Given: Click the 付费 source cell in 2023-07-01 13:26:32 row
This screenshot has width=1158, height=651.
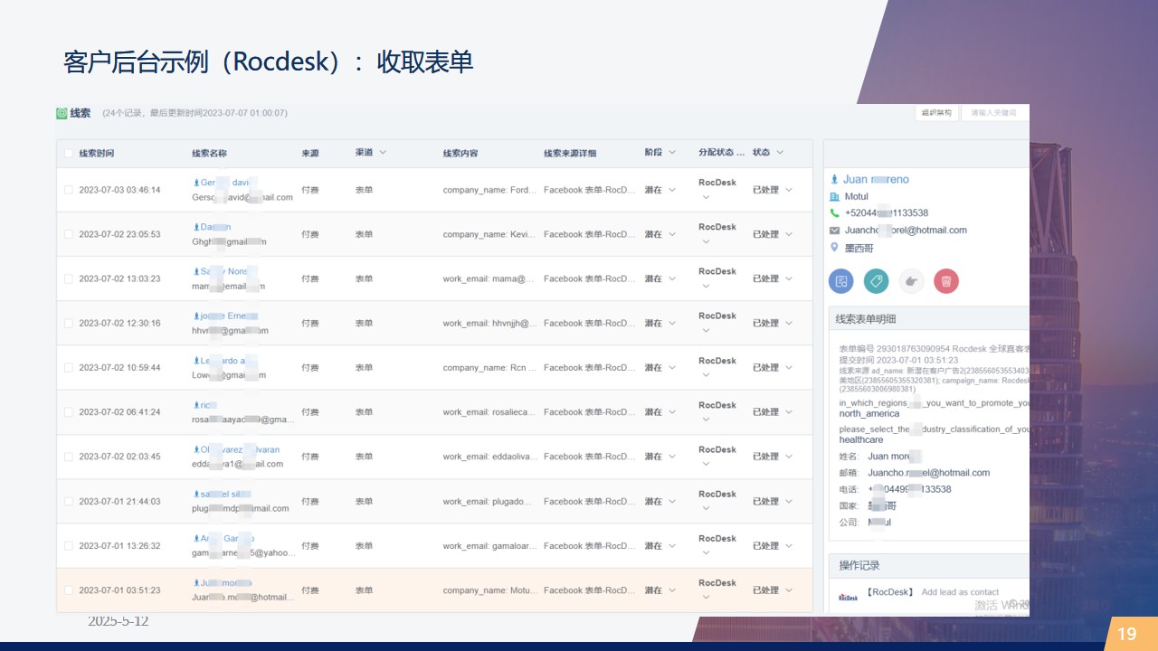Looking at the screenshot, I should [310, 546].
